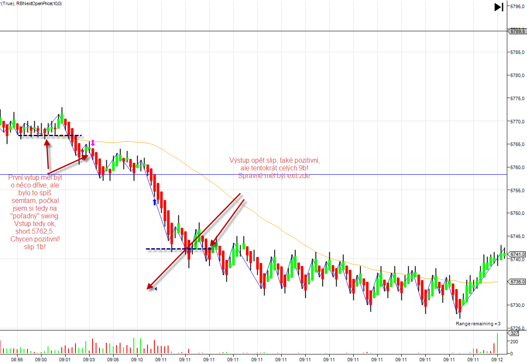
Task: Click the 08:56 time axis label
Action: [17, 359]
